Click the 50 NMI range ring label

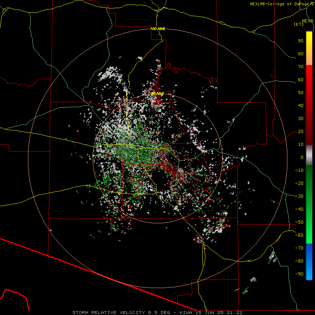[x=157, y=93]
